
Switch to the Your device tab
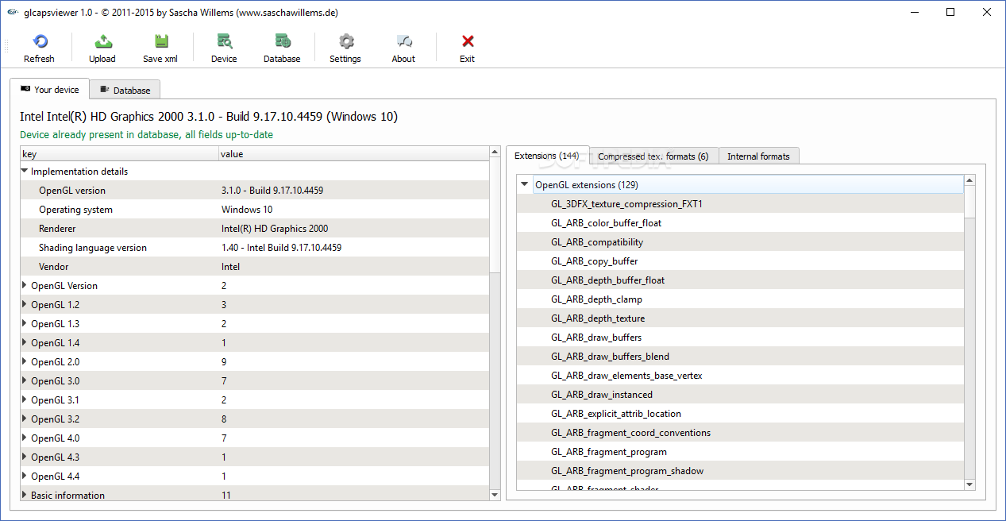(49, 90)
